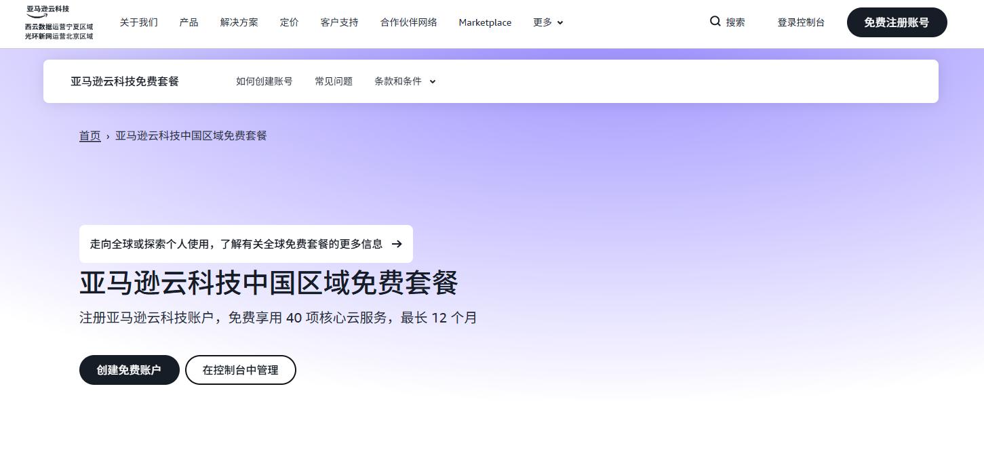Viewport: 984px width, 456px height.
Task: Select 解决方案 in the navigation bar
Action: coord(239,22)
